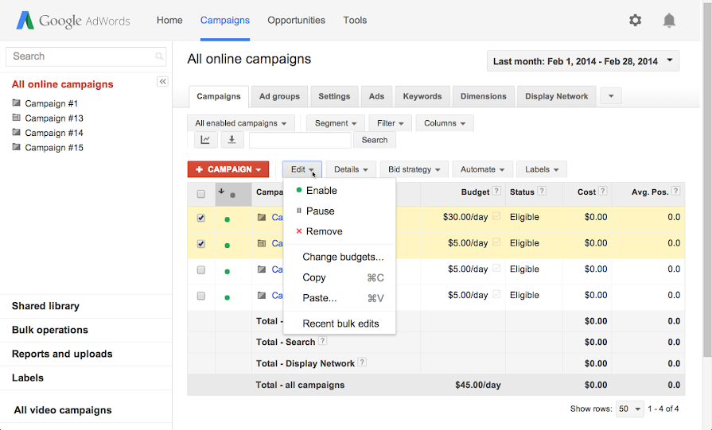
Task: Check the third campaign row checkbox
Action: (201, 270)
